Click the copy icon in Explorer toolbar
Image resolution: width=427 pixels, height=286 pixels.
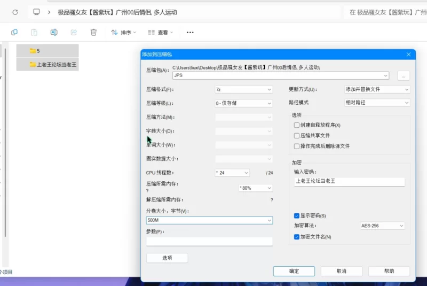(x=14, y=32)
